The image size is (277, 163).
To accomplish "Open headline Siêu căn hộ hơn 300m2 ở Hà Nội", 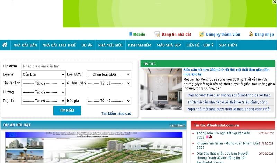I will click(x=226, y=72).
